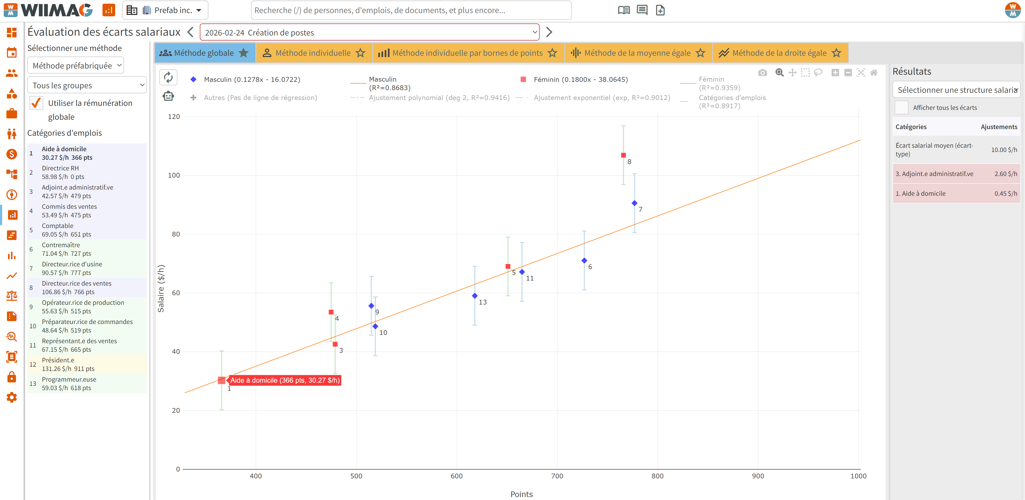Go to next evaluation with right chevron
This screenshot has width=1025, height=500.
click(549, 32)
